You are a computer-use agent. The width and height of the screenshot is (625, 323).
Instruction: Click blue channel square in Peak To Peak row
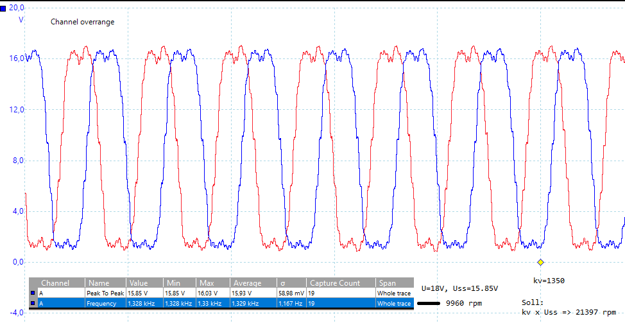coord(33,293)
